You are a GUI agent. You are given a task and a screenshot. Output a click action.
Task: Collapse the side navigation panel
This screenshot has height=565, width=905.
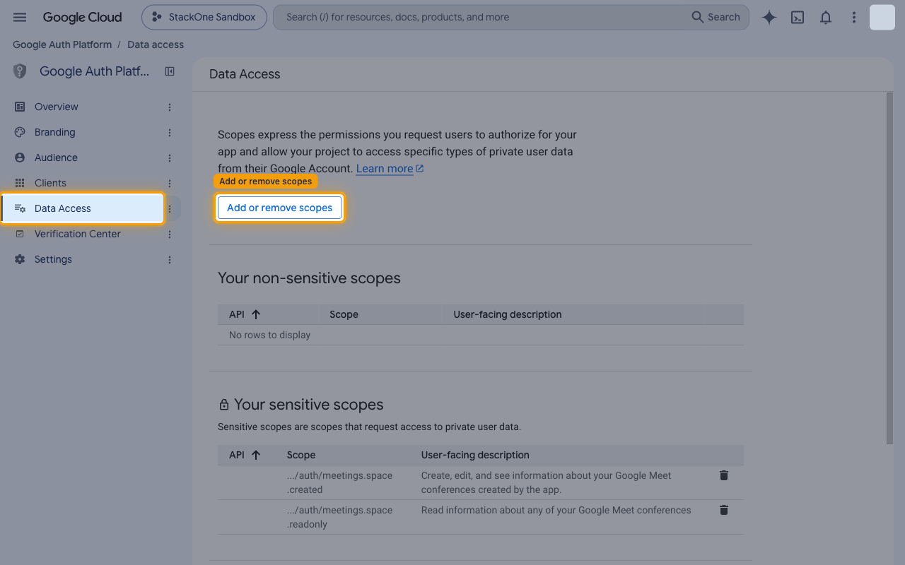tap(170, 71)
